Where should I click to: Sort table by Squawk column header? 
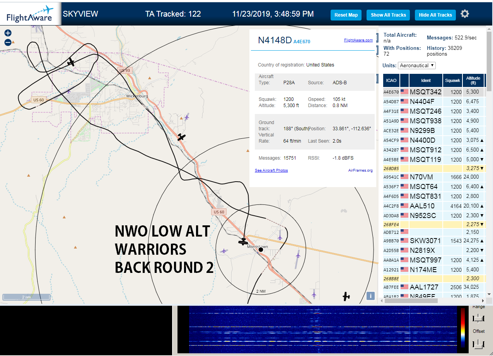pos(452,80)
